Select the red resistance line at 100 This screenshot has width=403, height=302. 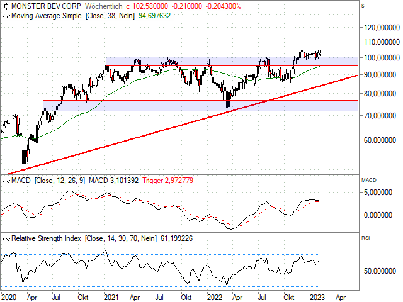tap(232, 57)
